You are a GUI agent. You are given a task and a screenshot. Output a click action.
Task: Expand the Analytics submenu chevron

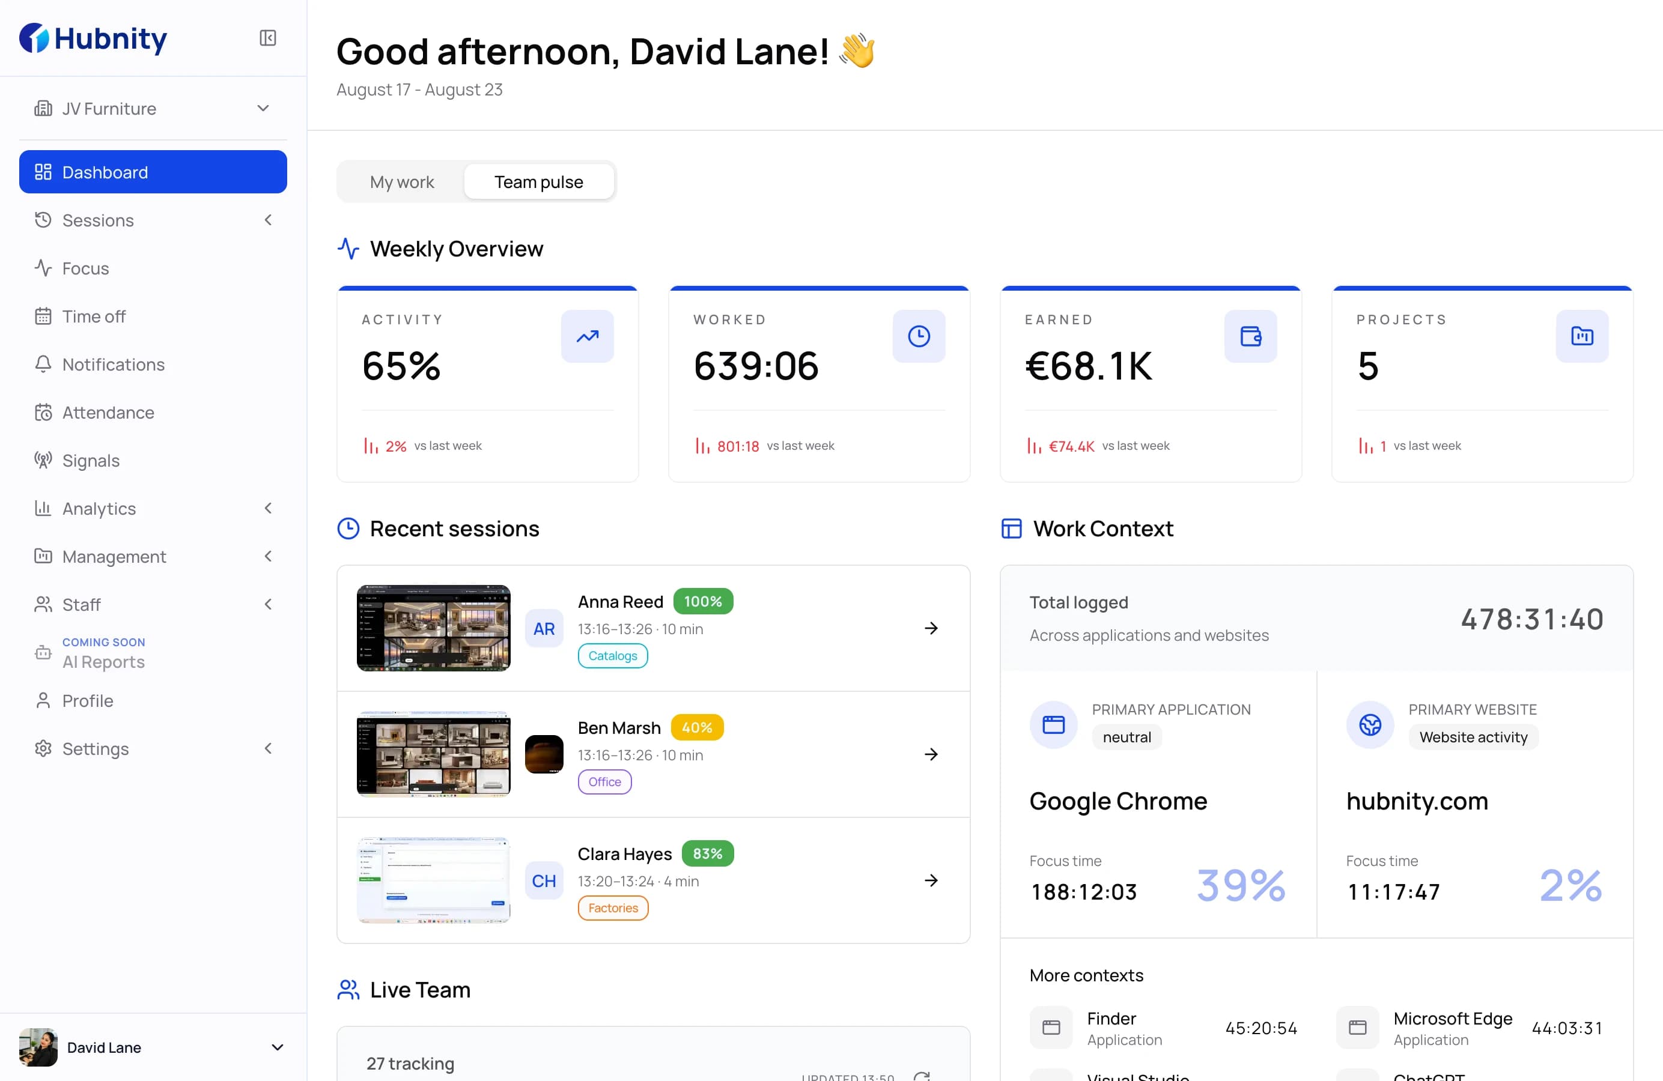pos(269,509)
